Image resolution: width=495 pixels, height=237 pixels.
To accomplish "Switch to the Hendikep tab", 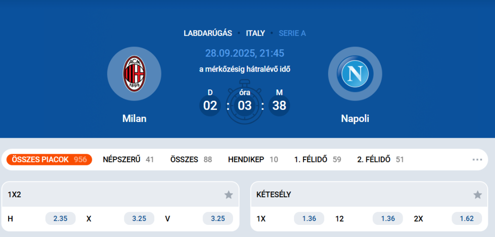I will click(x=253, y=160).
